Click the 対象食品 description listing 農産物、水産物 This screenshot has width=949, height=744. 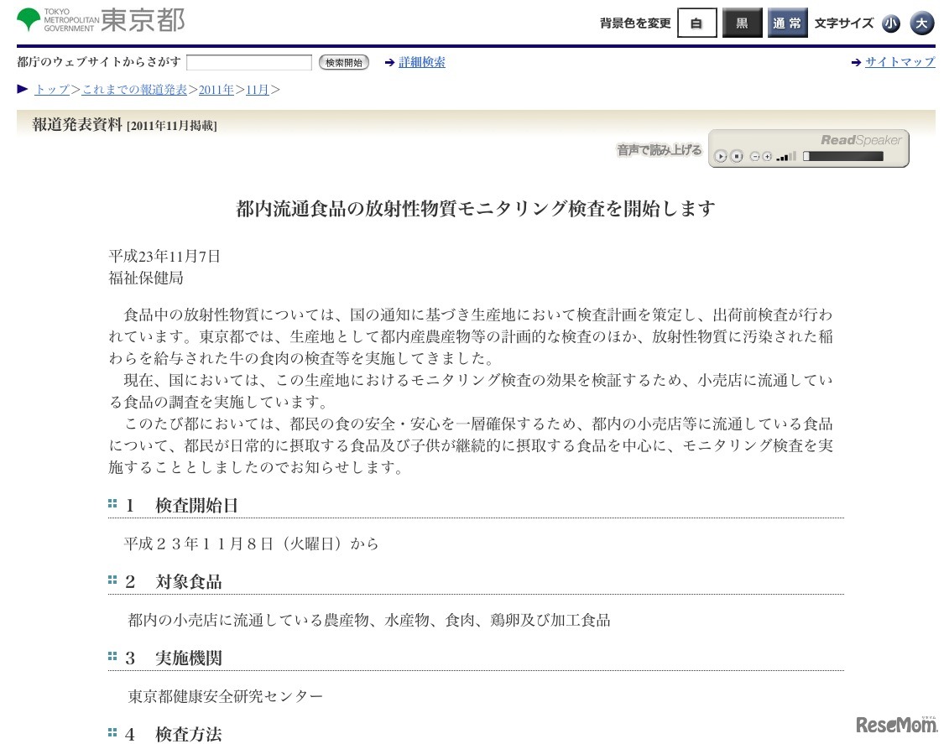[x=368, y=620]
